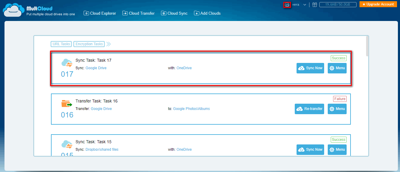This screenshot has width=400, height=172.
Task: Open Google Drive link in Task 16
Action: (101, 109)
